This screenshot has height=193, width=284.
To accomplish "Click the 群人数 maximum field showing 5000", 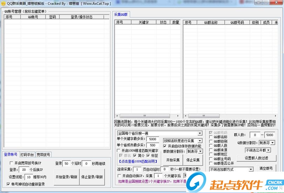I will pyautogui.click(x=270, y=135).
